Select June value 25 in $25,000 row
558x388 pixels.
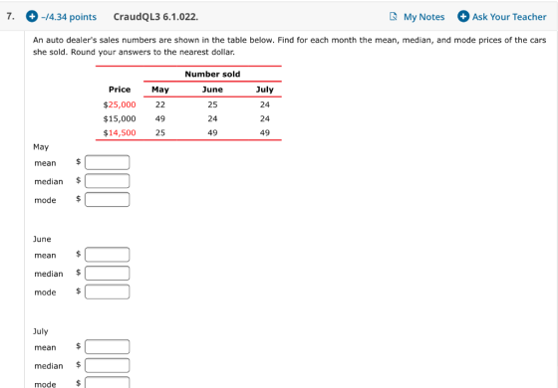(x=212, y=104)
